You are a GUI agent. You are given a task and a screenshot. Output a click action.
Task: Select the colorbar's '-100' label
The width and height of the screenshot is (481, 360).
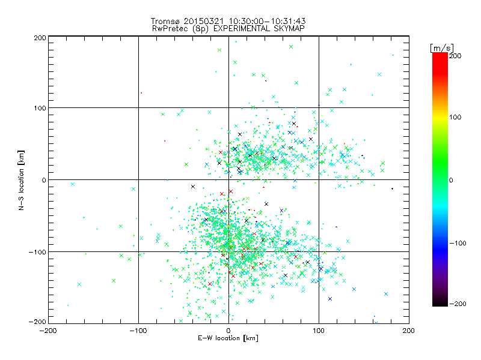(x=458, y=243)
